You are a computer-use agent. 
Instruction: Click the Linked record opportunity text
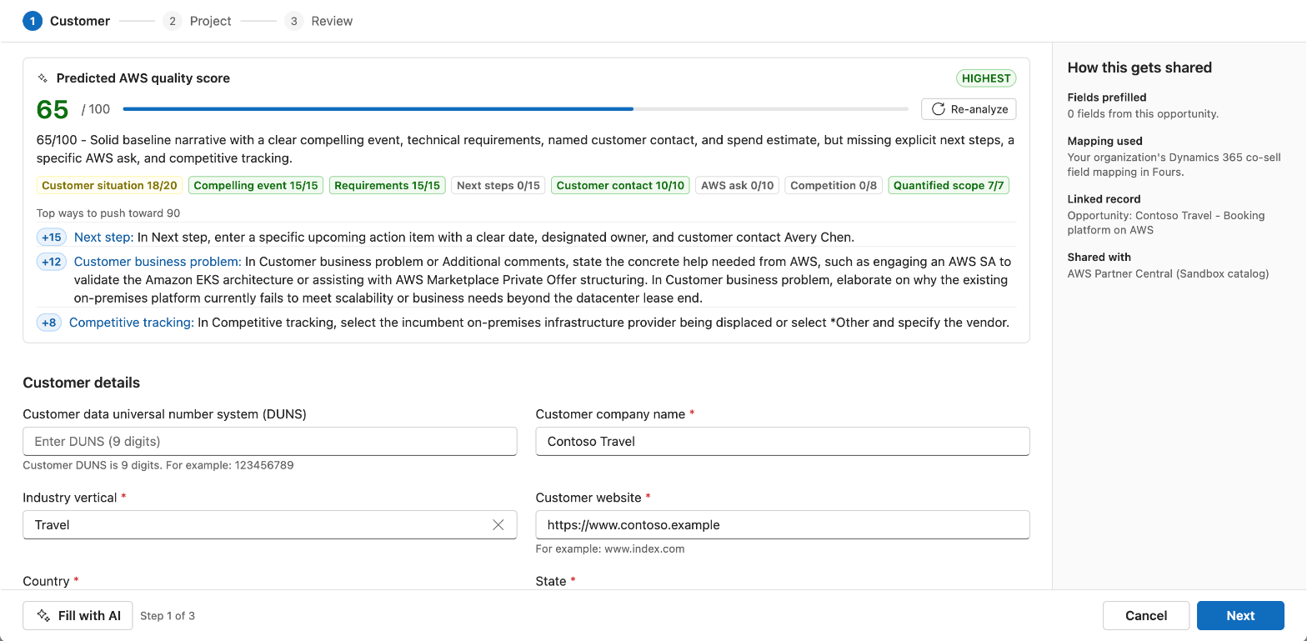[x=1166, y=223]
